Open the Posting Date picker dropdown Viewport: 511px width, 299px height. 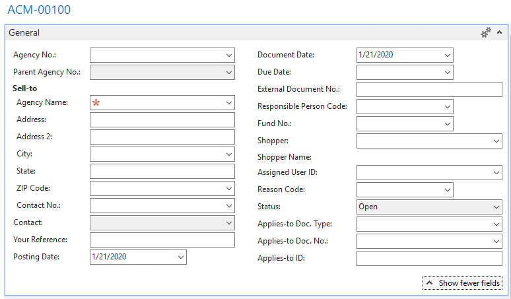180,257
